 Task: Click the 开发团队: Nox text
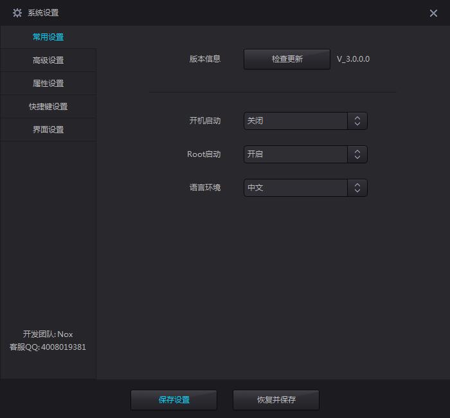click(48, 334)
